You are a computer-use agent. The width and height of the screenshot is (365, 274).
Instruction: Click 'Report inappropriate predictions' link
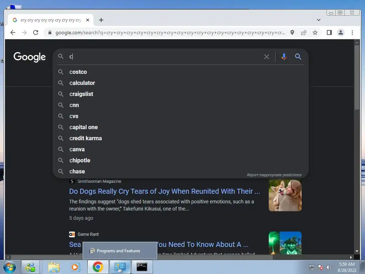pos(274,175)
